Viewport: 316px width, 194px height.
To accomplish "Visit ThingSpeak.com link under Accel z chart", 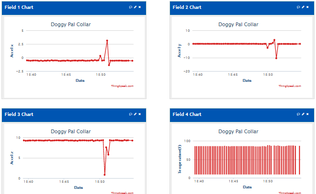I will 122,193.
